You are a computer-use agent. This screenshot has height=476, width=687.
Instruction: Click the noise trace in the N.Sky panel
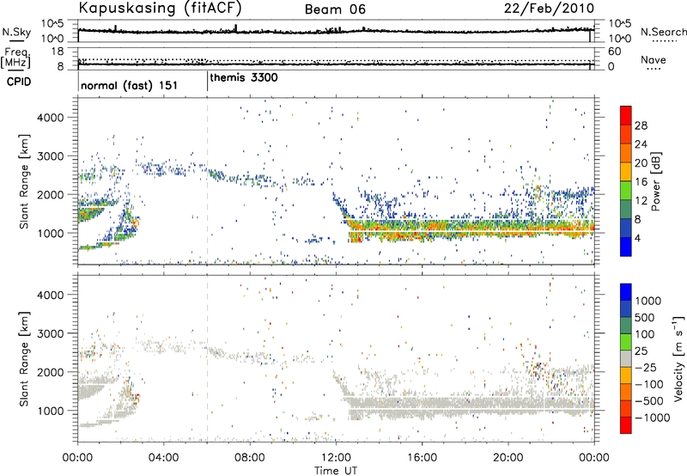336,31
